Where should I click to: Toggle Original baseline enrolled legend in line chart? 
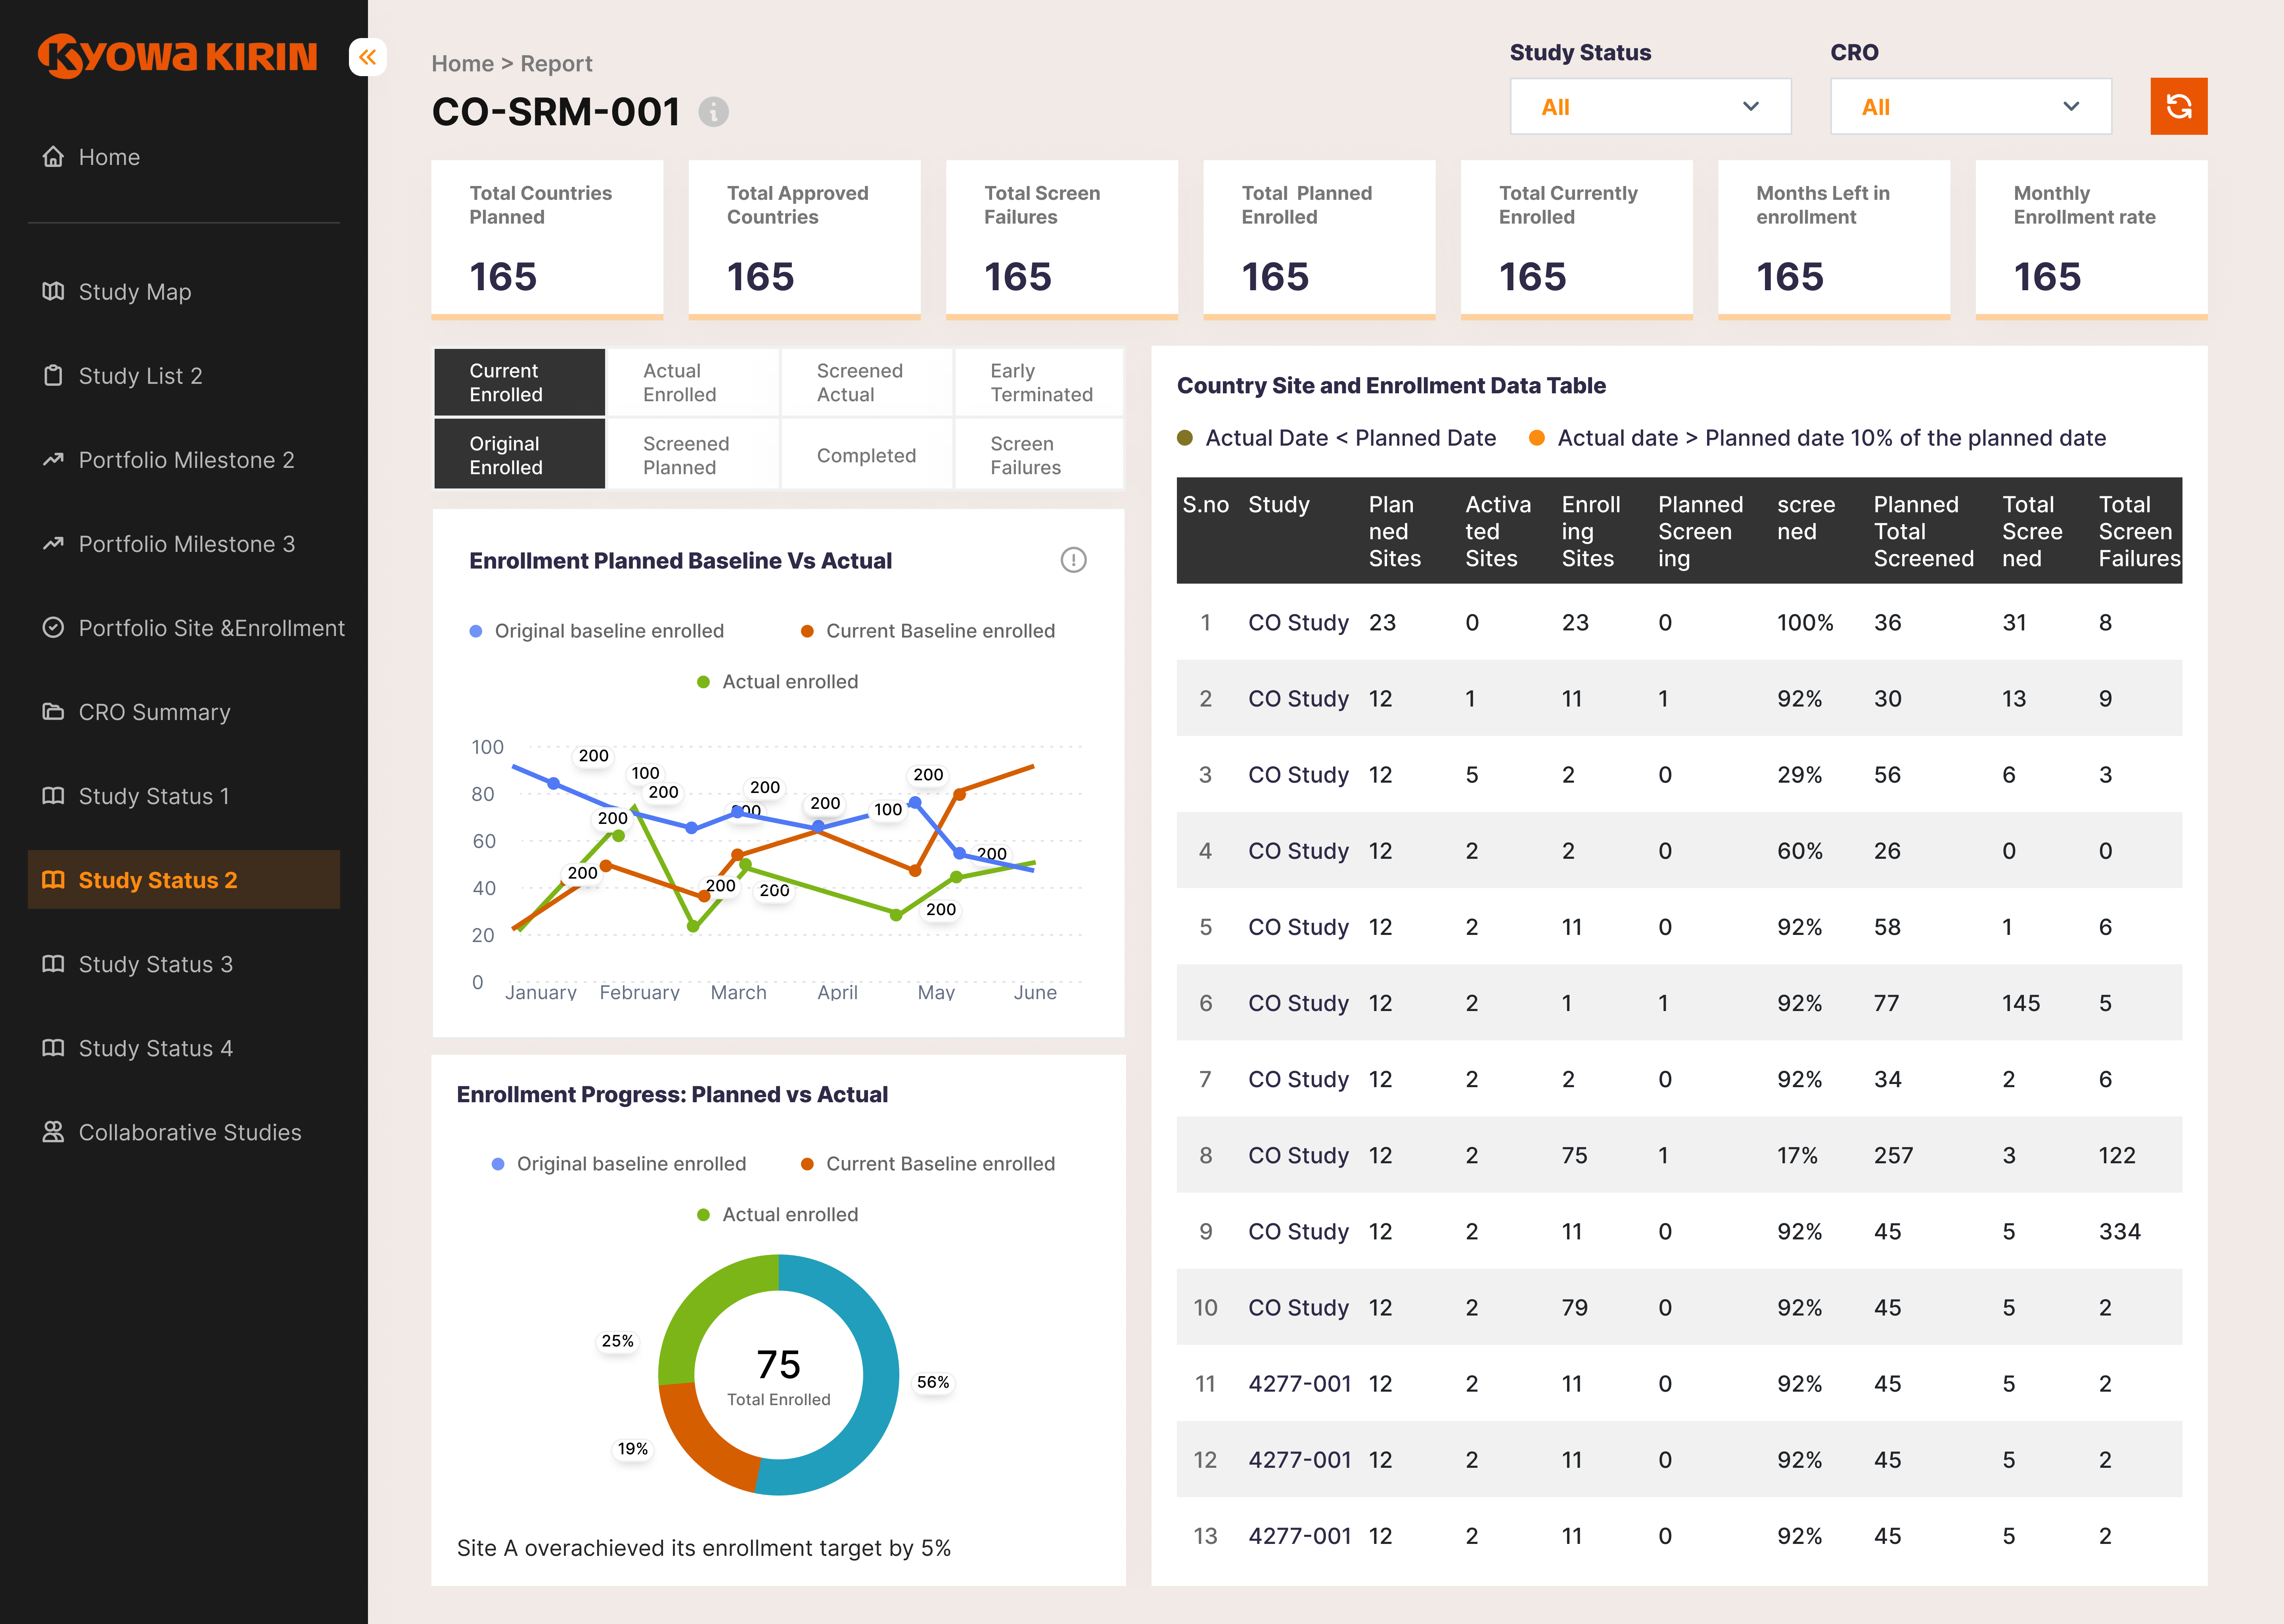(597, 631)
